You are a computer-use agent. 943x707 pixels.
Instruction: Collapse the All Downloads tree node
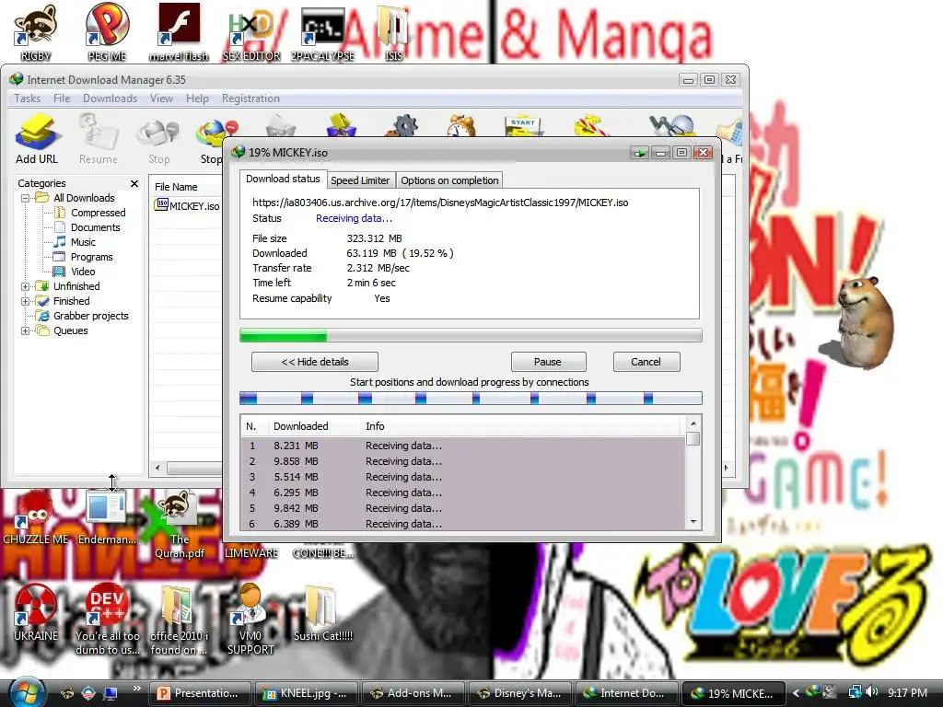(x=25, y=198)
